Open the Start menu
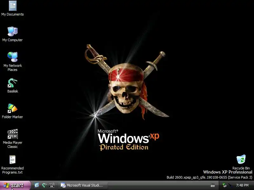Screen dimensions: 254x190 [x=15, y=185]
